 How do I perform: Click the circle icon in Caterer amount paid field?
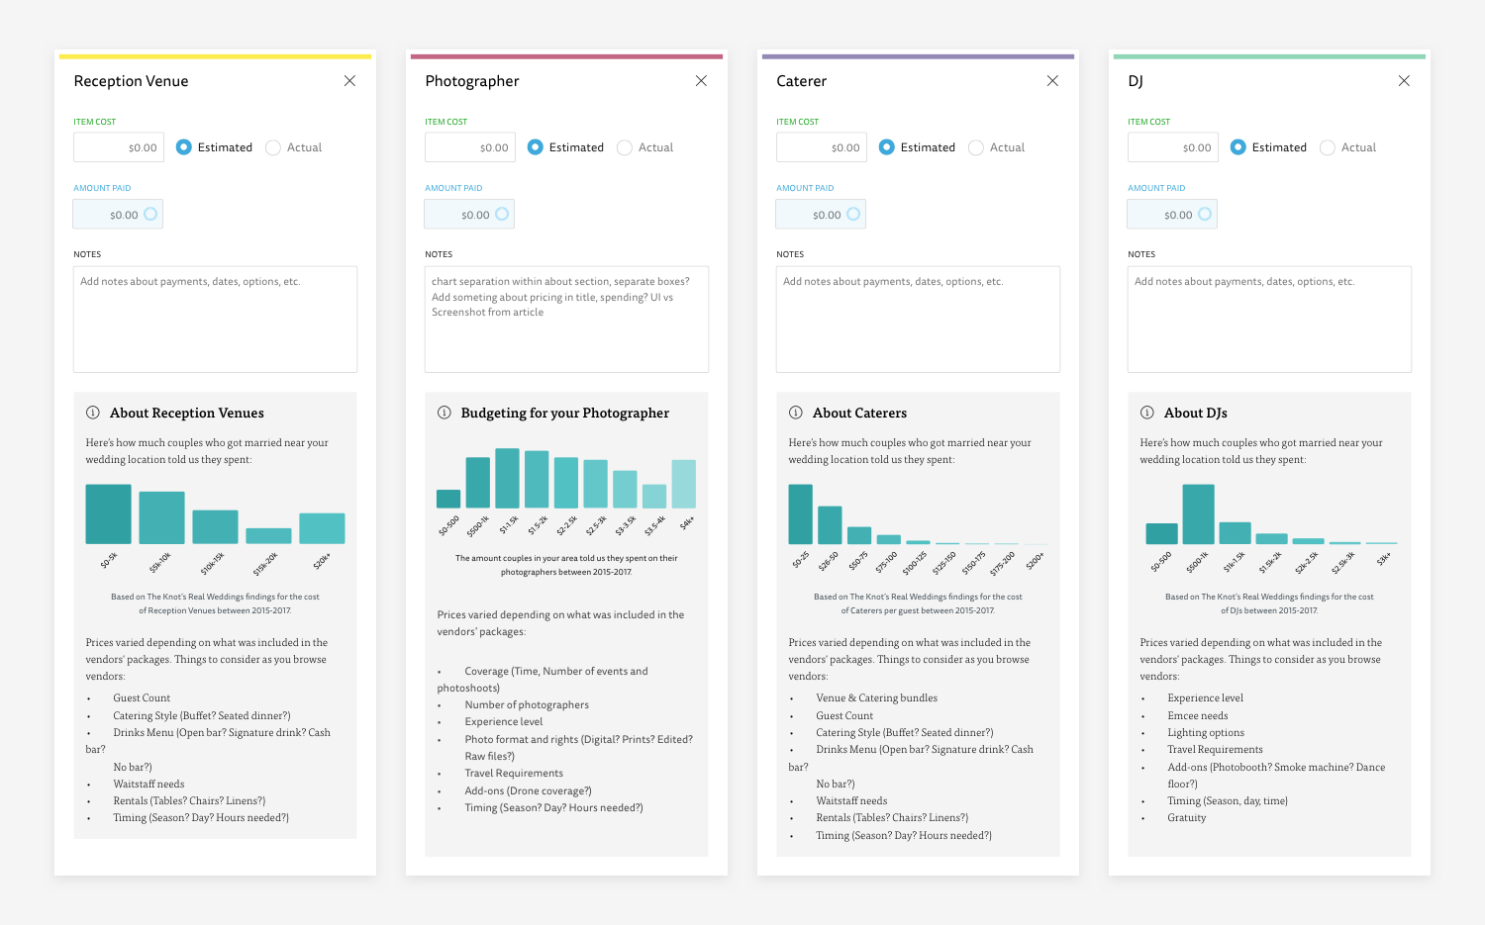[853, 214]
